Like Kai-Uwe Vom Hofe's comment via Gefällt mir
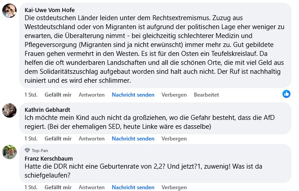The width and height of the screenshot is (299, 191). (x=58, y=95)
